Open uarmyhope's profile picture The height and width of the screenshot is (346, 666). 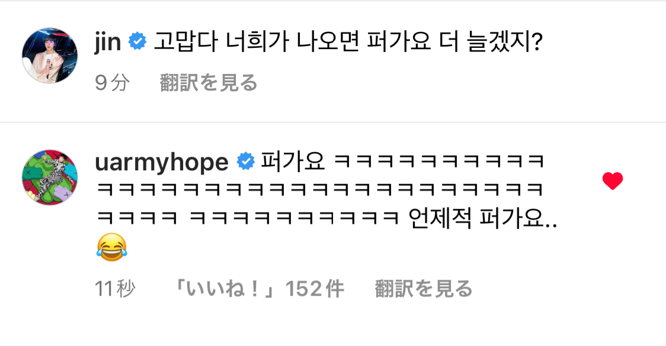pyautogui.click(x=50, y=177)
